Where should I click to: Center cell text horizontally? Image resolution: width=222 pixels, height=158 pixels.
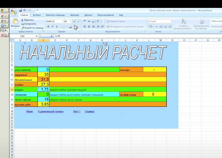click(89, 26)
